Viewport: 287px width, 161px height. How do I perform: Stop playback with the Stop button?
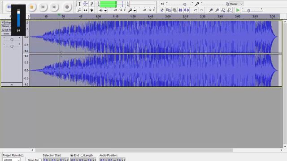point(32,7)
